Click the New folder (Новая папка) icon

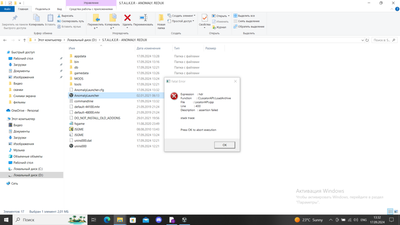[161, 18]
